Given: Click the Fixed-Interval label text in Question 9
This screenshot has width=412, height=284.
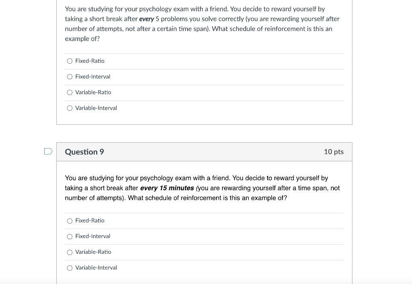Looking at the screenshot, I should (93, 236).
